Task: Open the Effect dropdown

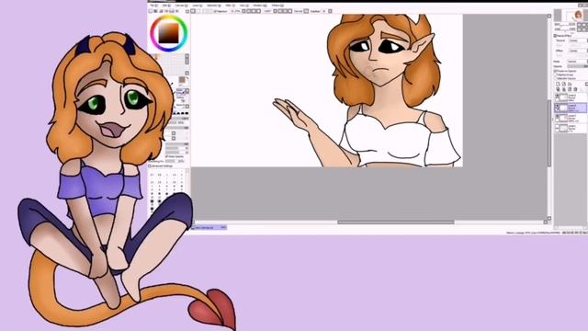Action: click(x=578, y=51)
